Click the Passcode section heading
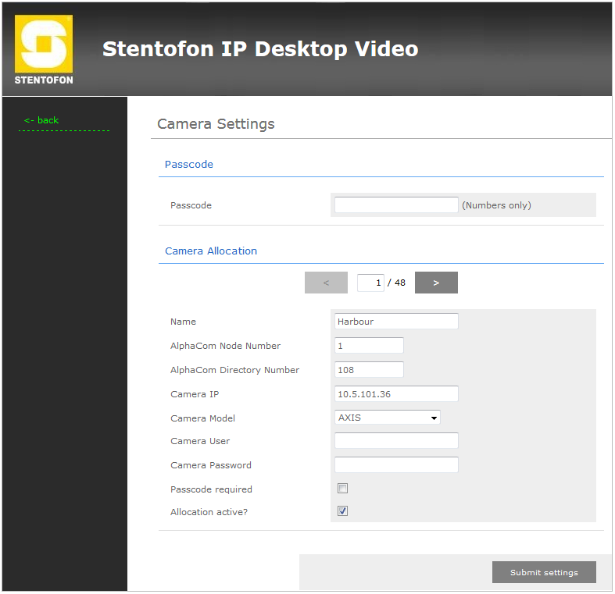This screenshot has width=615, height=594. (x=189, y=165)
